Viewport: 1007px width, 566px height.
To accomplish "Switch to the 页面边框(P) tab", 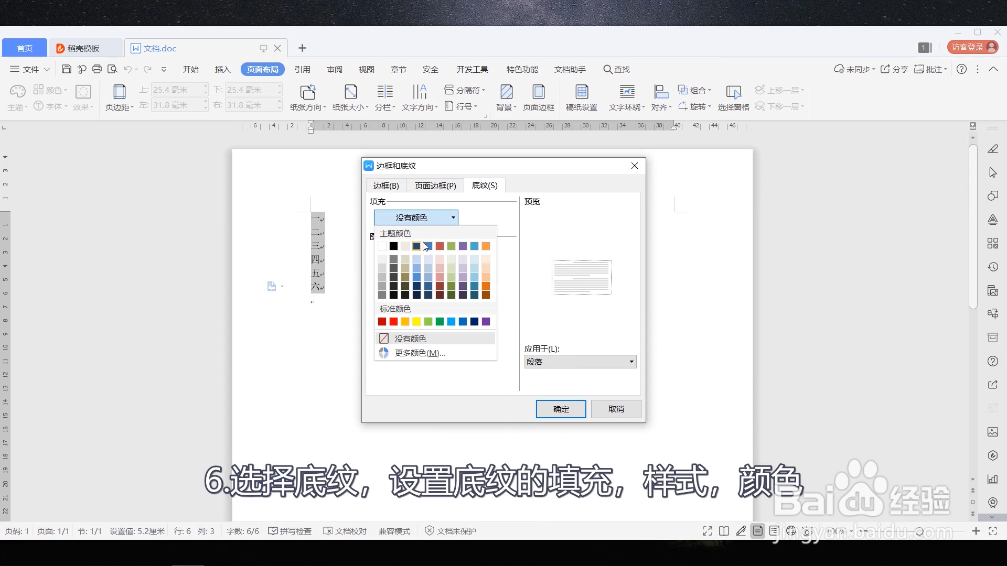I will pyautogui.click(x=435, y=186).
